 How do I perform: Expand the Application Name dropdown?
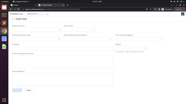click(x=37, y=30)
